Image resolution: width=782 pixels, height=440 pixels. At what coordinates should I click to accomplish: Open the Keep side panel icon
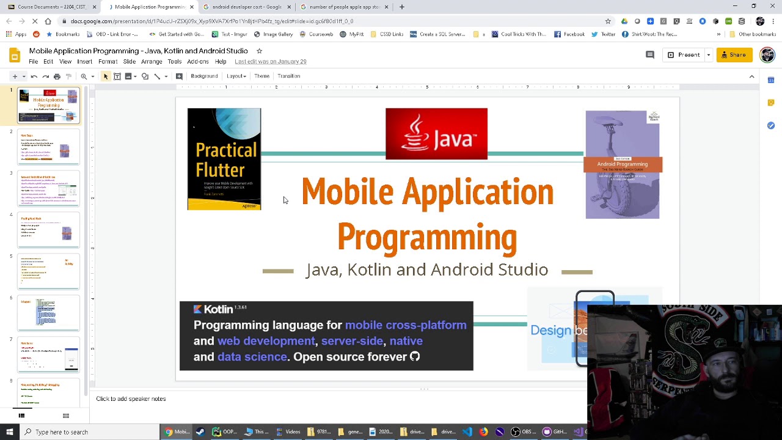point(771,103)
